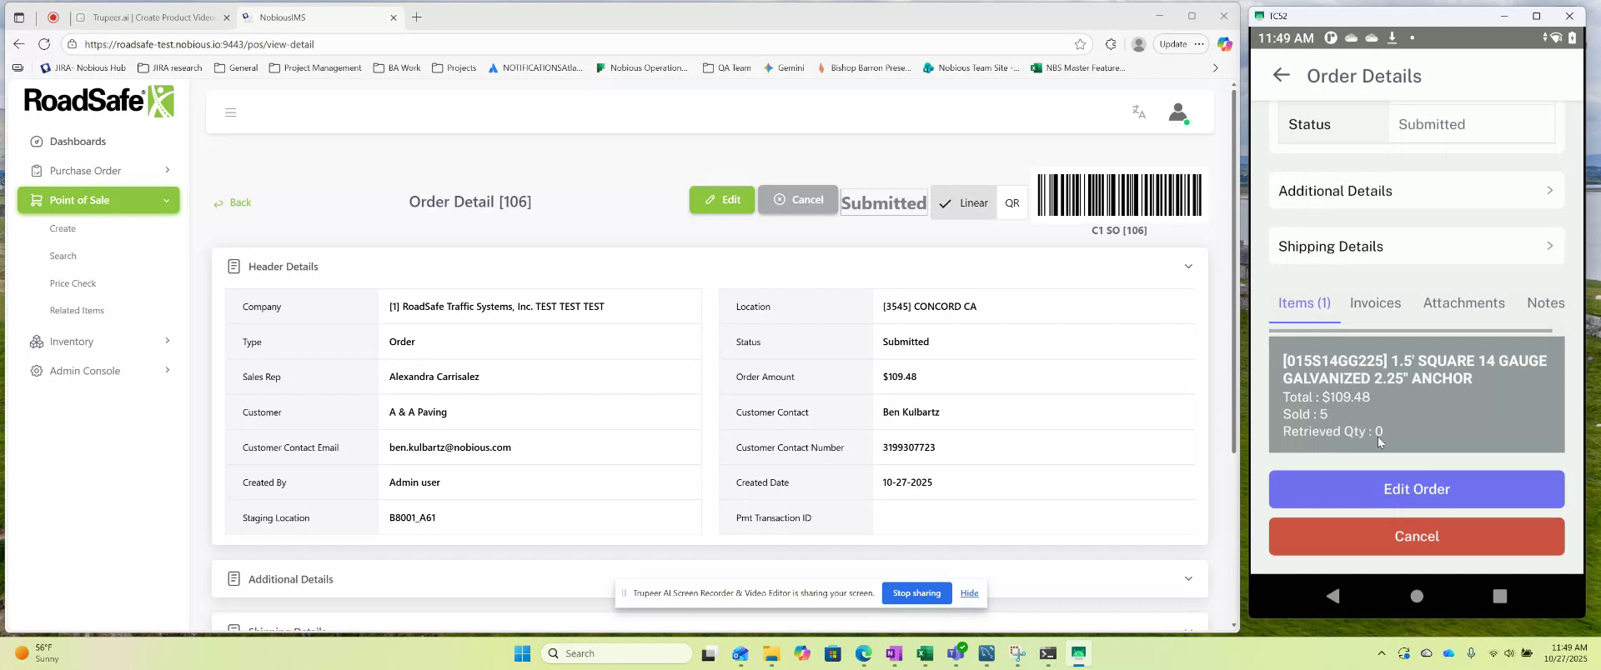Tap the back arrow in mobile Order Details
The height and width of the screenshot is (670, 1601).
click(x=1282, y=75)
